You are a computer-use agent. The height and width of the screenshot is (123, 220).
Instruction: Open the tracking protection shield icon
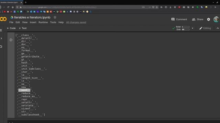[18, 7]
